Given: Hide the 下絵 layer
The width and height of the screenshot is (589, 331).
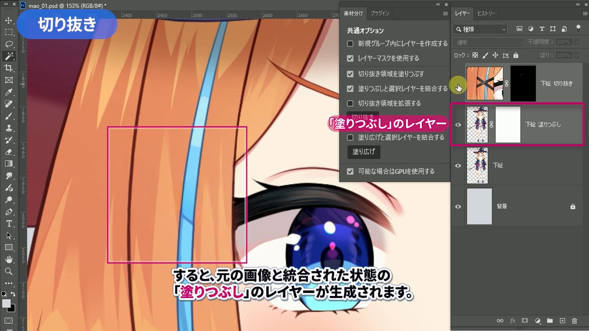Looking at the screenshot, I should [x=458, y=165].
